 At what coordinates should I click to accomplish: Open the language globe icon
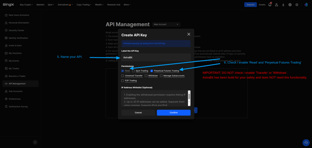coord(290,5)
